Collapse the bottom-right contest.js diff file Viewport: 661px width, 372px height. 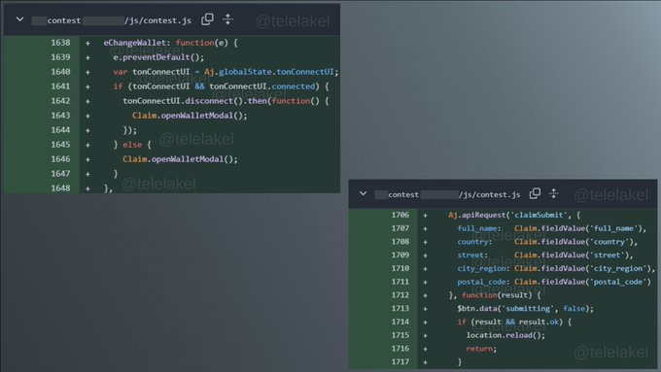363,194
